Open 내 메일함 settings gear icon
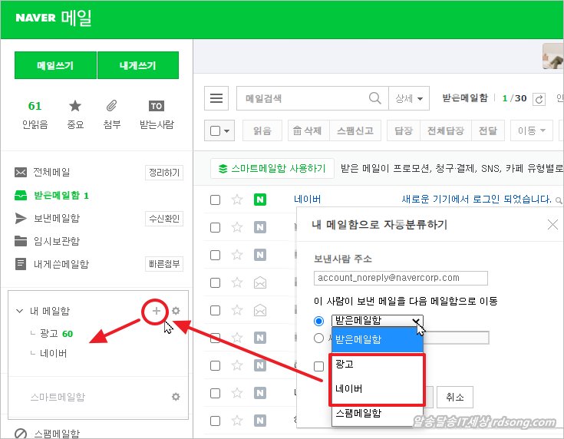 click(x=176, y=311)
